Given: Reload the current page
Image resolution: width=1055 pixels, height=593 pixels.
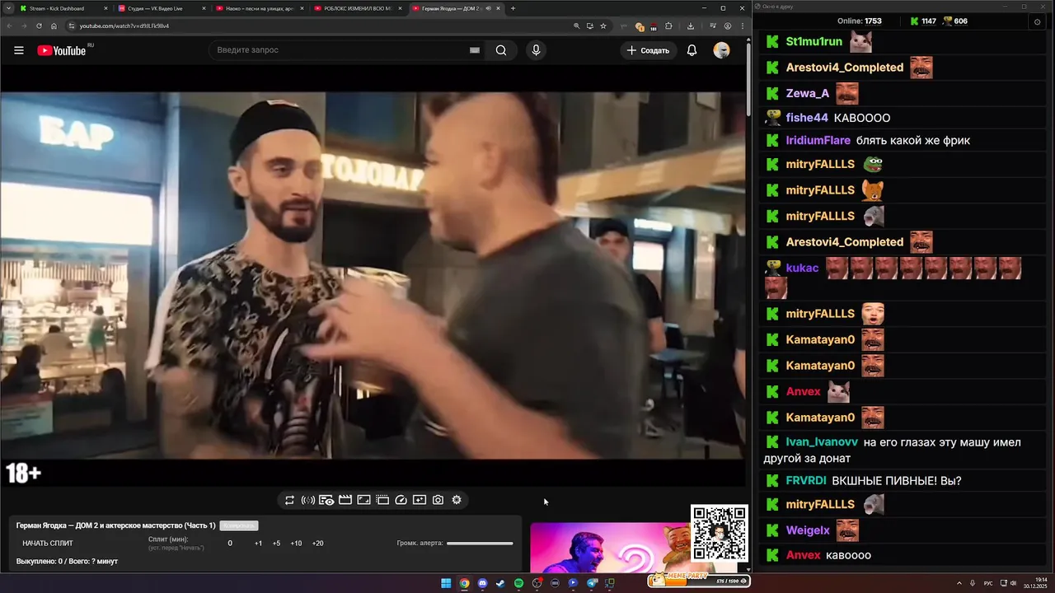Looking at the screenshot, I should (x=39, y=26).
